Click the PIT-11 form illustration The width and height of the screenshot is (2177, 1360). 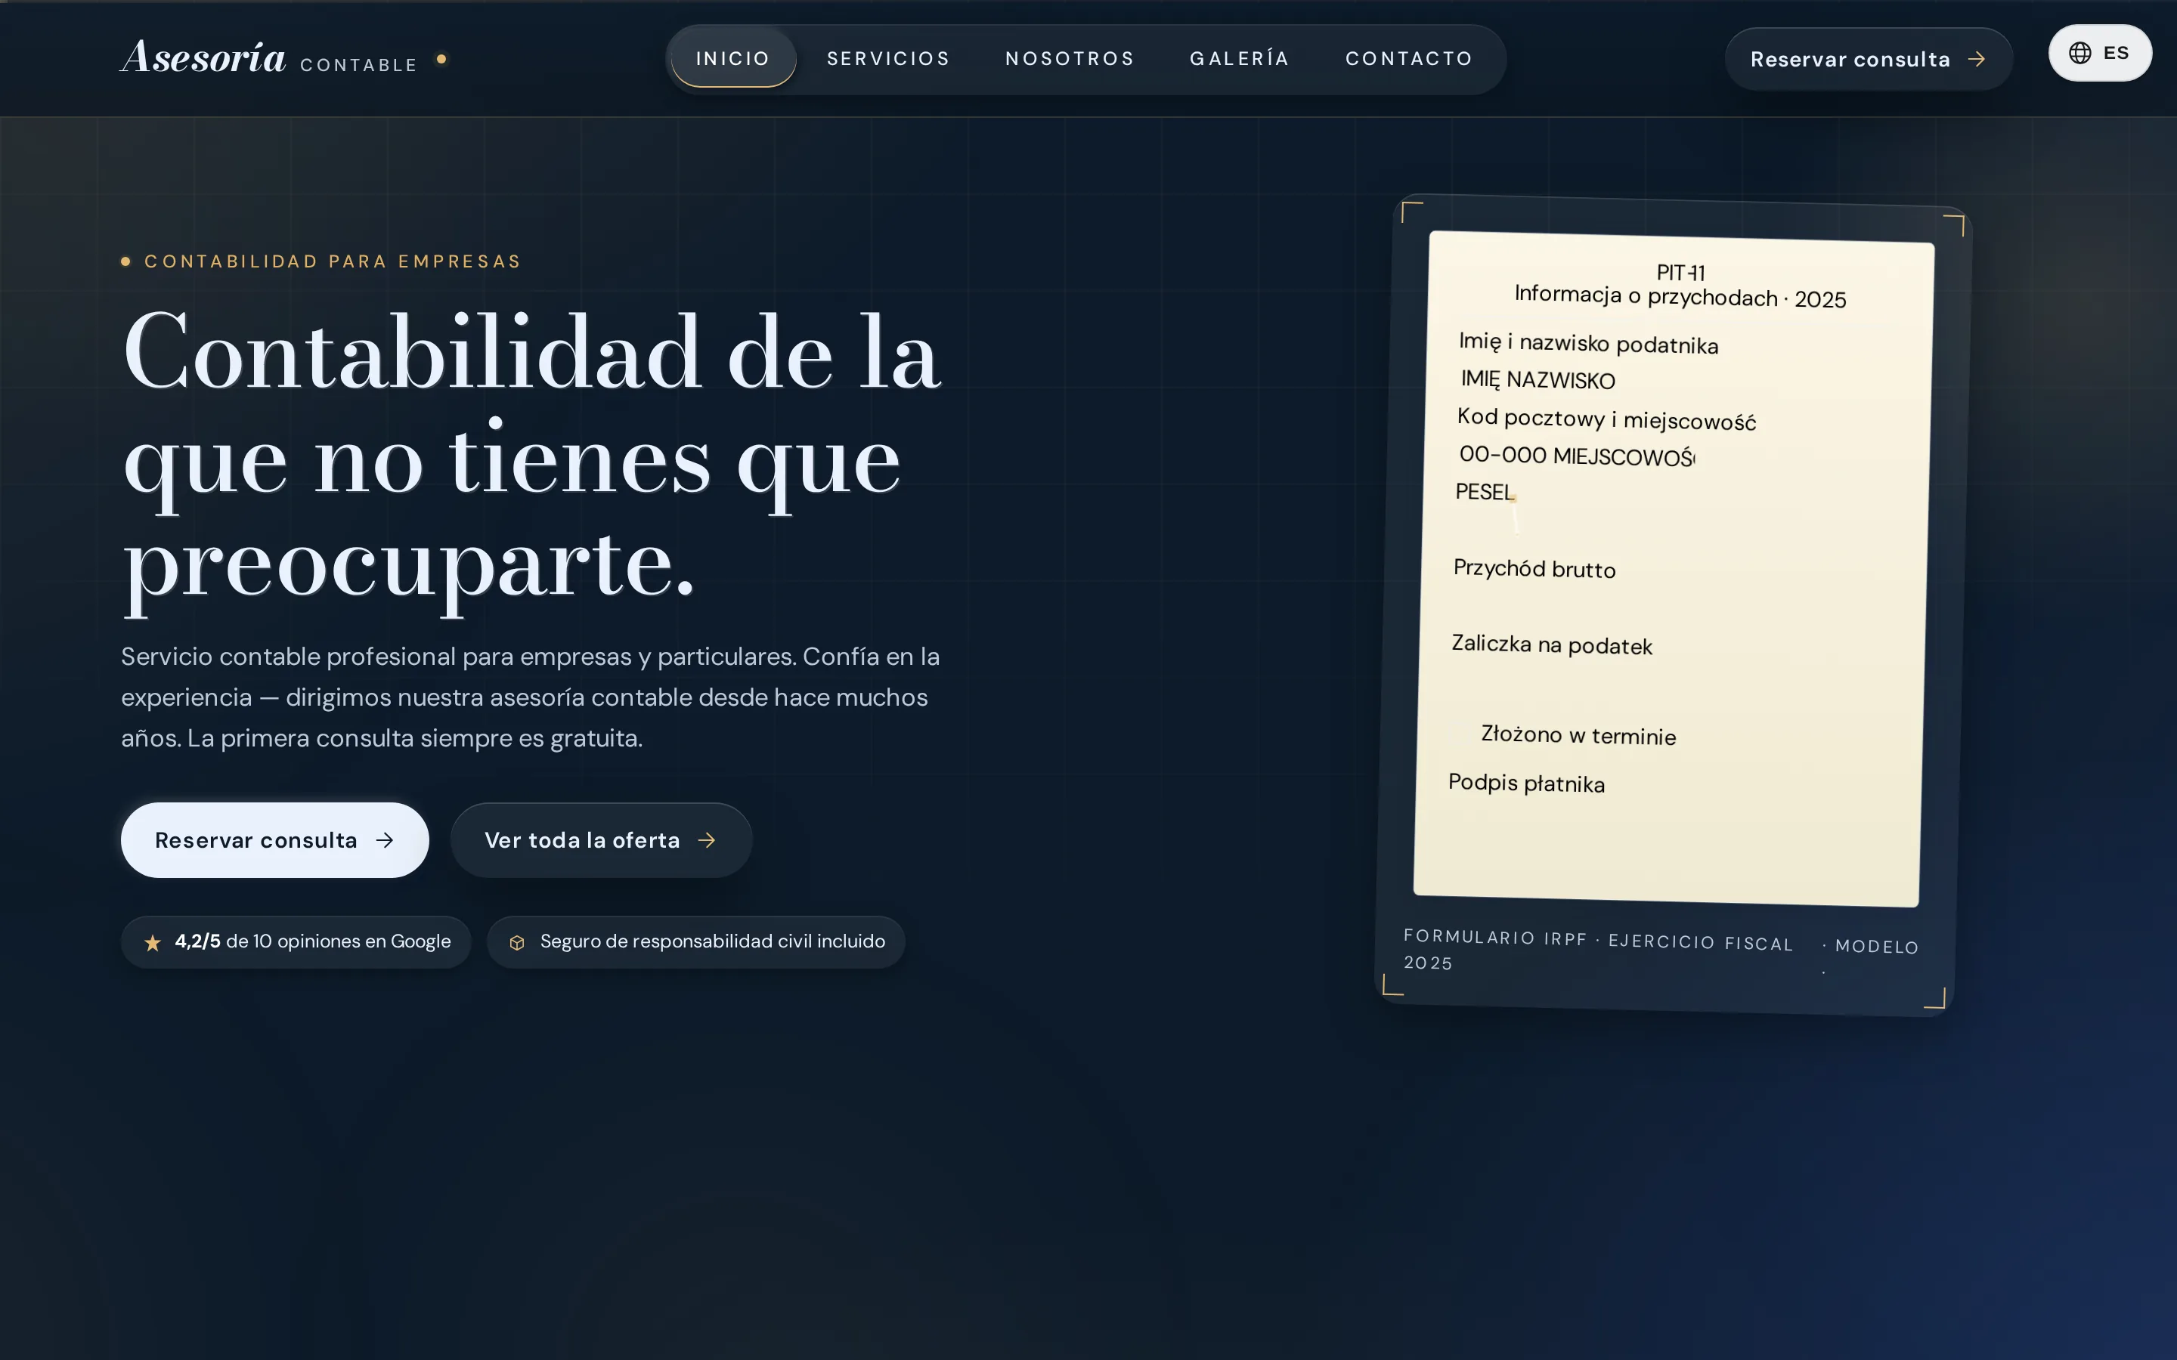tap(1674, 568)
